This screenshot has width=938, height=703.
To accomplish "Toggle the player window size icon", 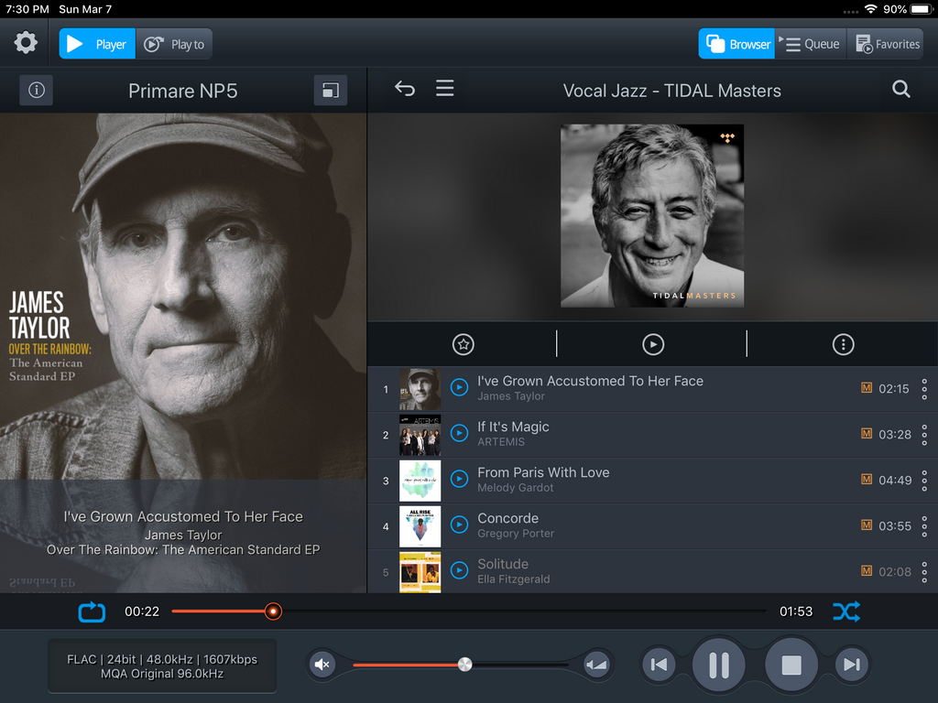I will (x=330, y=91).
